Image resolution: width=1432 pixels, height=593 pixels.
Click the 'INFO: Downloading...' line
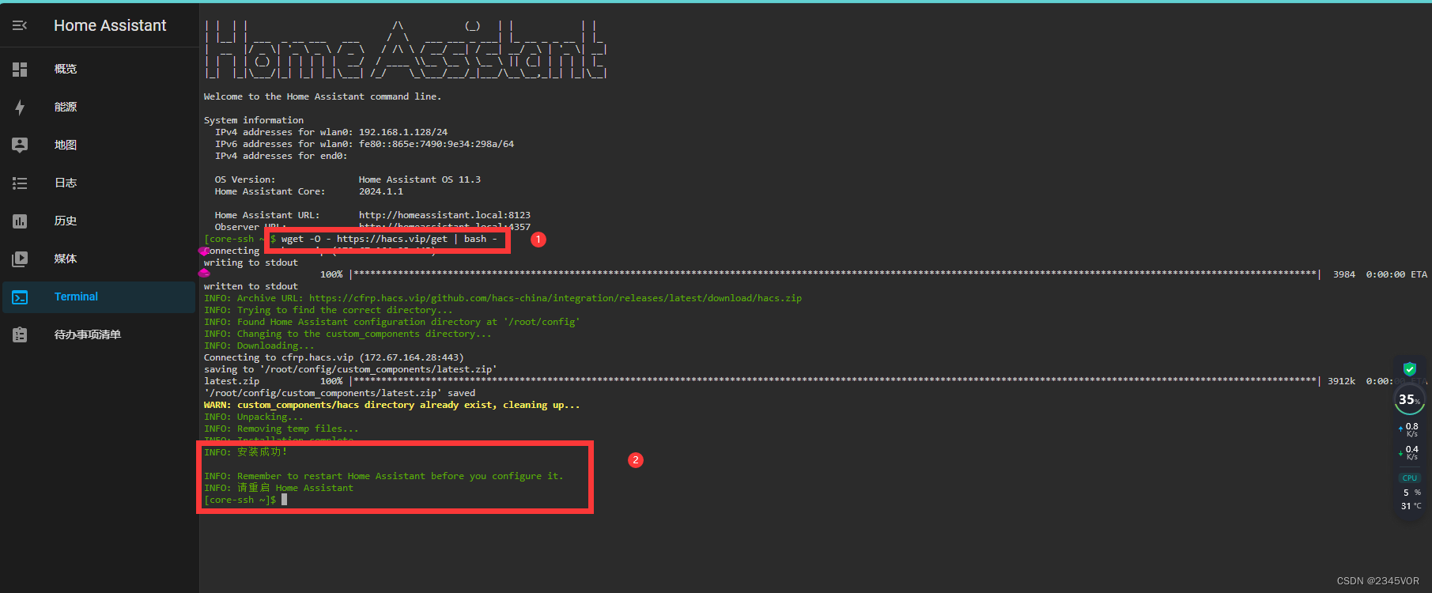pos(259,346)
